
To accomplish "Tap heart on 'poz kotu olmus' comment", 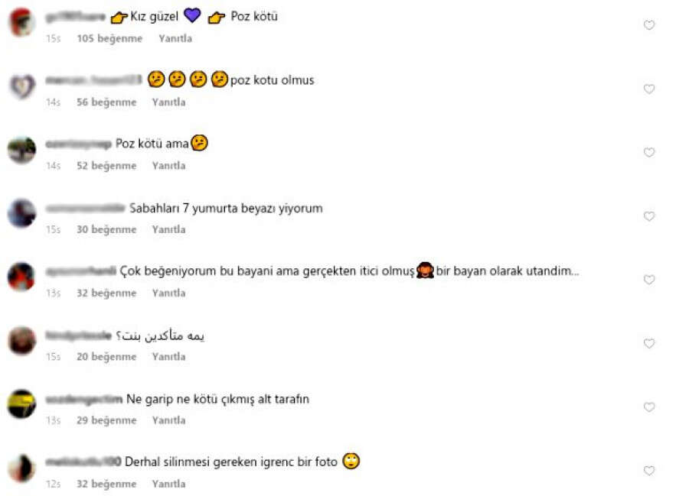I will click(x=649, y=89).
